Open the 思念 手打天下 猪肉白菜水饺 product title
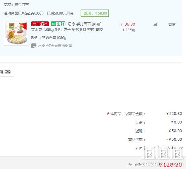The width and height of the screenshot is (186, 169). coord(67,27)
